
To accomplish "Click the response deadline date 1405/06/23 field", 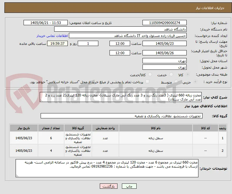I will (x=164, y=43).
